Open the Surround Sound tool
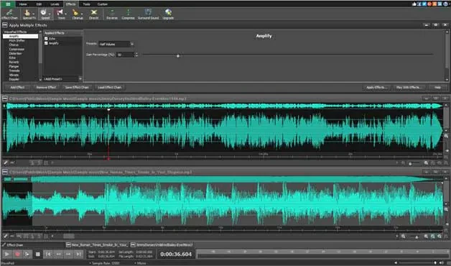 pos(148,14)
